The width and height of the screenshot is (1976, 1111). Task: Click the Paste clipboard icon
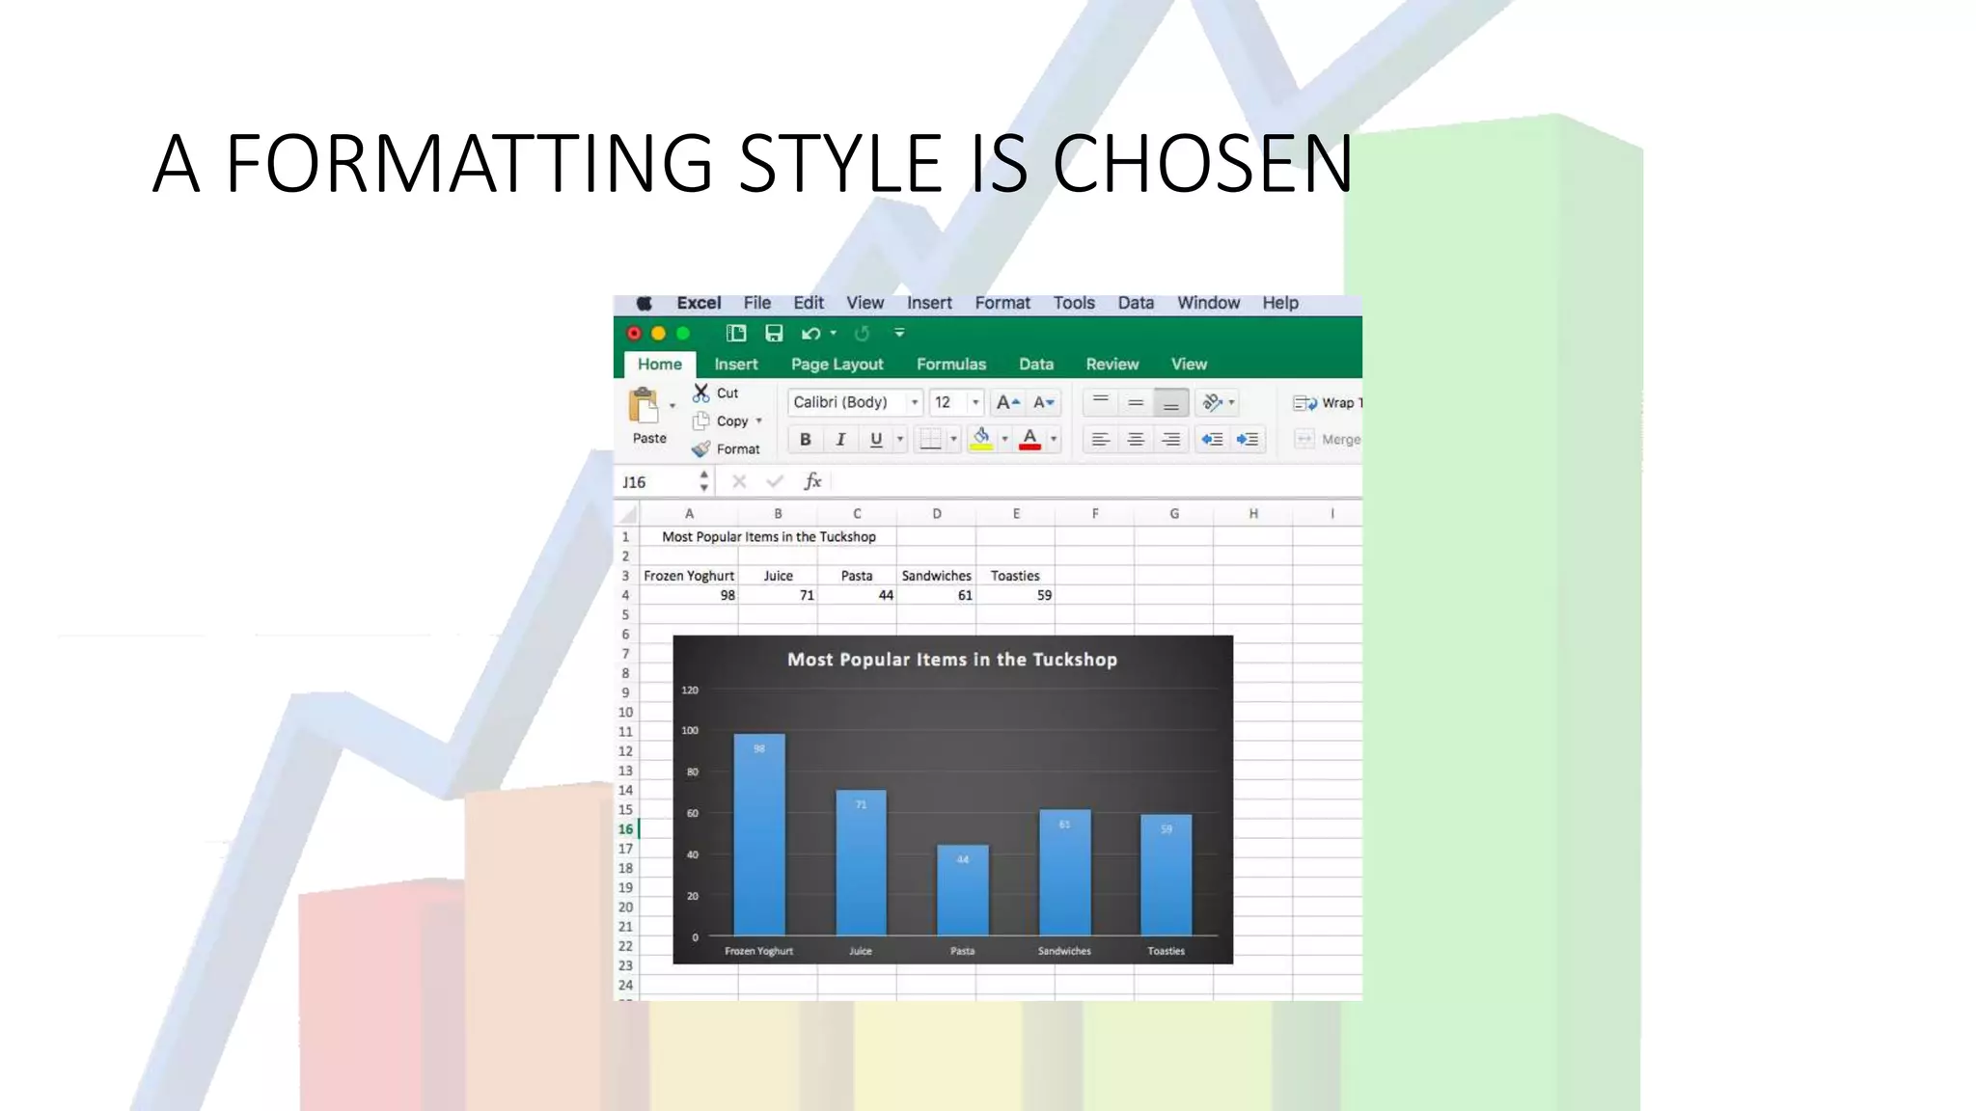click(x=644, y=405)
